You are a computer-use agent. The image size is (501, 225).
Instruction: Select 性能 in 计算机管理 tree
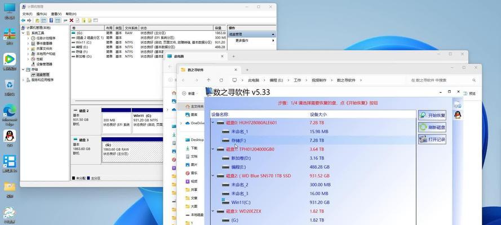tap(39, 59)
